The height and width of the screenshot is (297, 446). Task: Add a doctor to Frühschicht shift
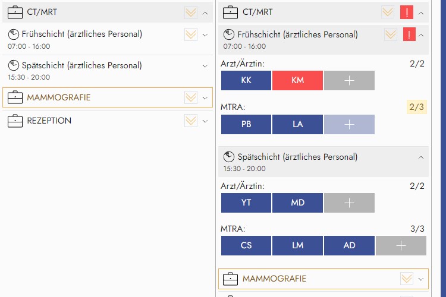(349, 80)
